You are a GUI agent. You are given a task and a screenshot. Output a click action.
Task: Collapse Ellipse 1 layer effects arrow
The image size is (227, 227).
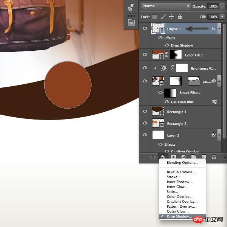coord(219,28)
